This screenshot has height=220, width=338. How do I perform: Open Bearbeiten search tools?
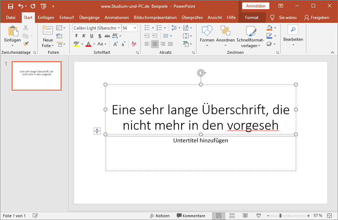293,35
